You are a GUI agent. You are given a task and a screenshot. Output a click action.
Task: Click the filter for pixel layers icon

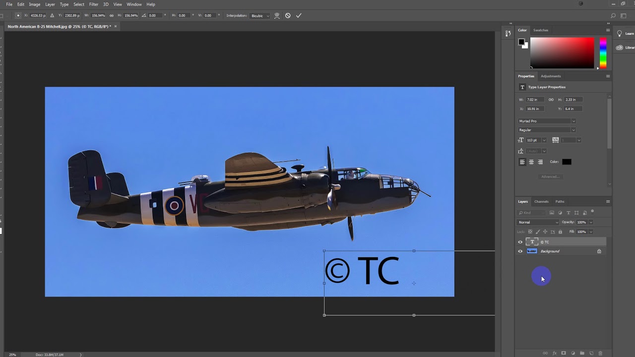552,213
